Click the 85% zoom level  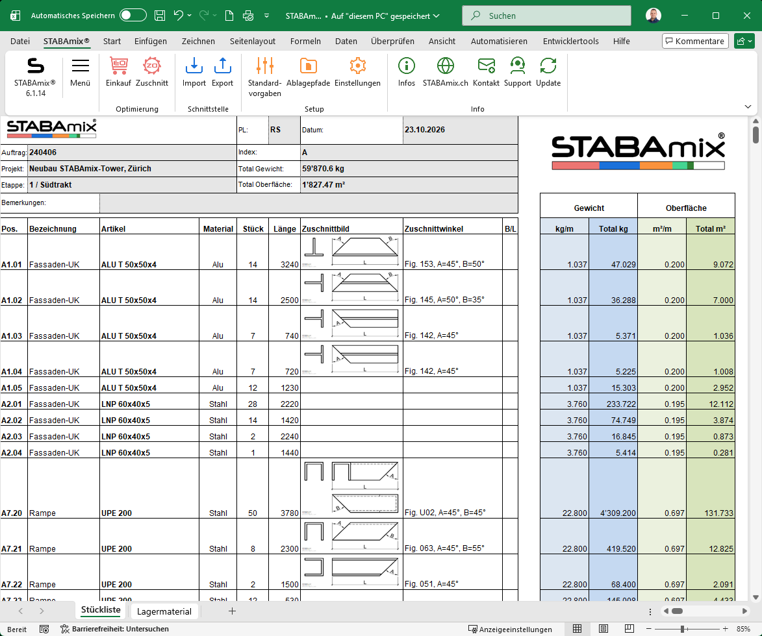point(743,630)
